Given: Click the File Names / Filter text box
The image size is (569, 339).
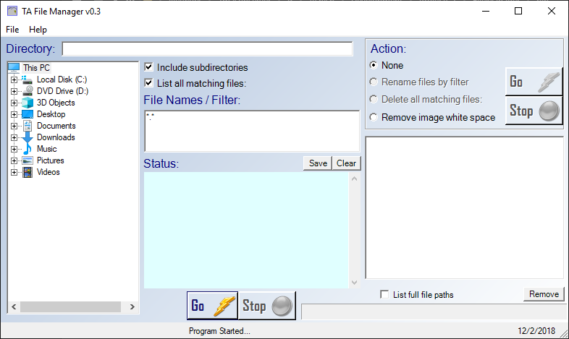Looking at the screenshot, I should (252, 131).
